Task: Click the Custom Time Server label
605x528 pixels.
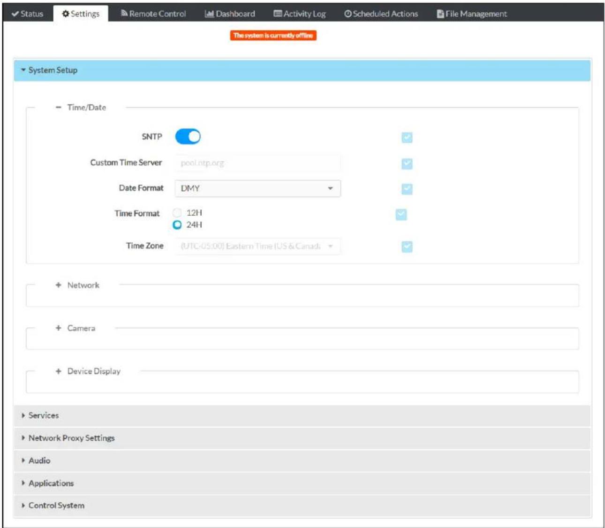Action: (x=126, y=163)
